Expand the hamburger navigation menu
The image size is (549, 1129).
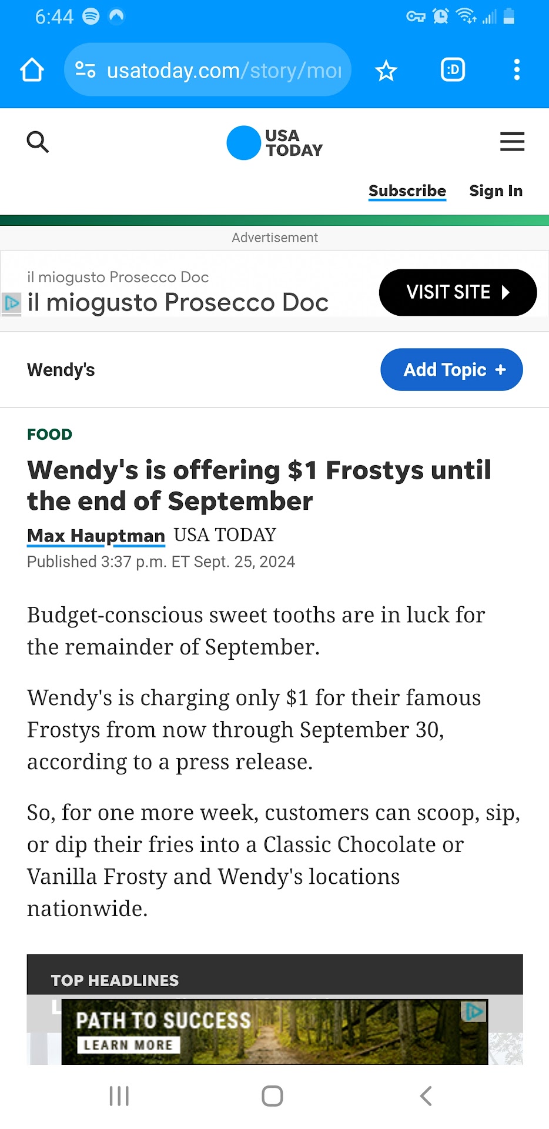pyautogui.click(x=512, y=142)
